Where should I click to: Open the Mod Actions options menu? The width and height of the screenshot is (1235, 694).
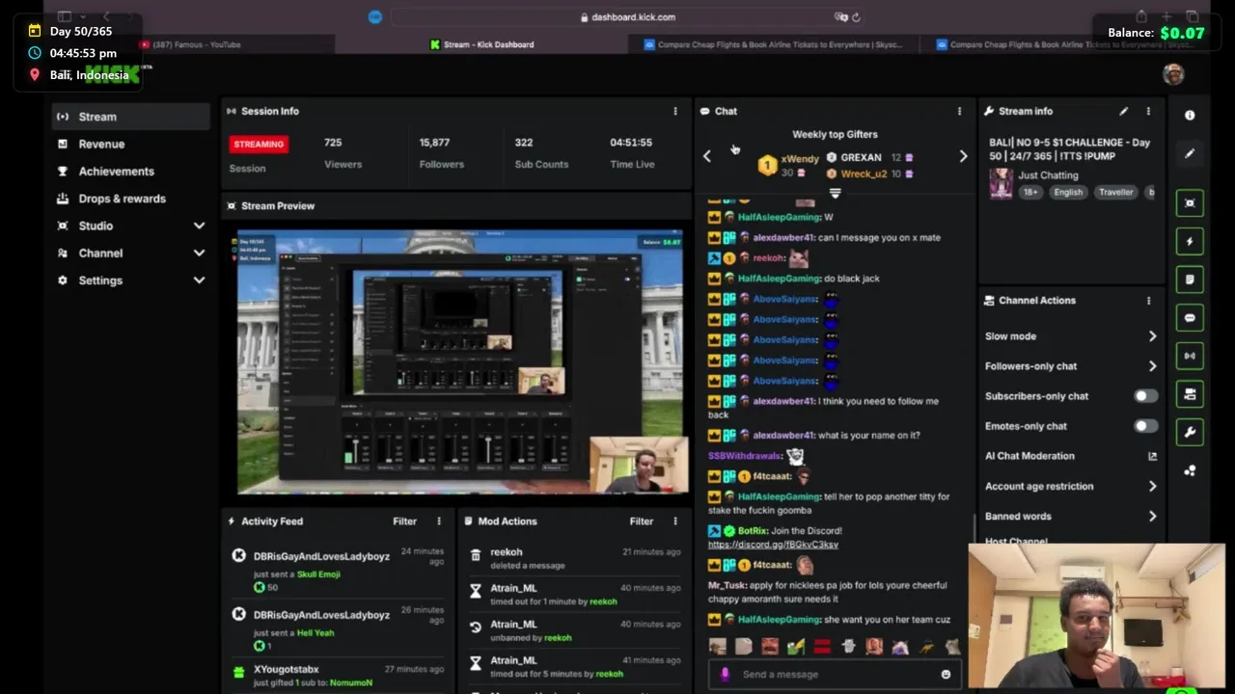point(675,521)
